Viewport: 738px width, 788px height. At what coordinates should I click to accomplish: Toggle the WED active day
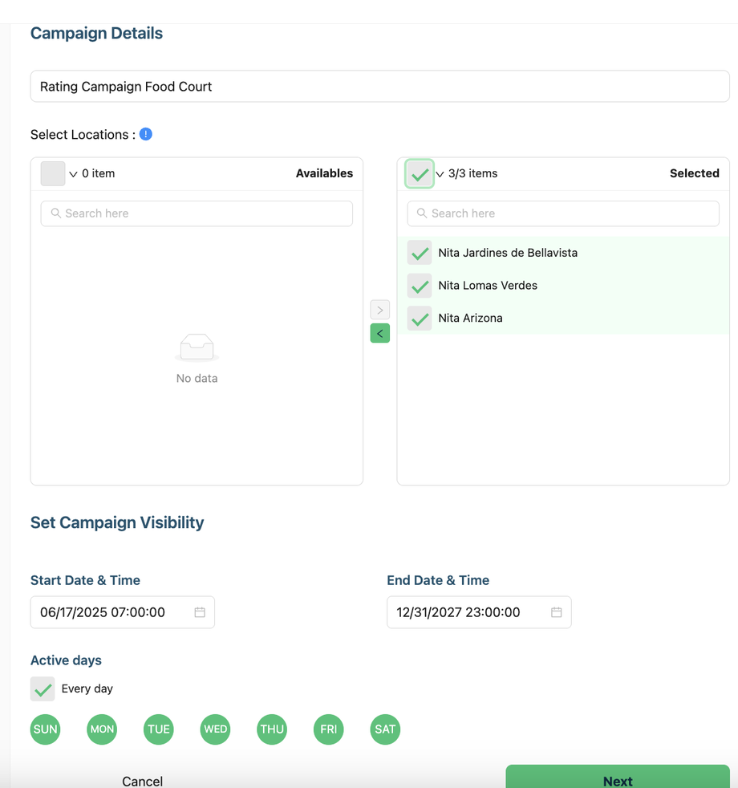click(x=215, y=729)
